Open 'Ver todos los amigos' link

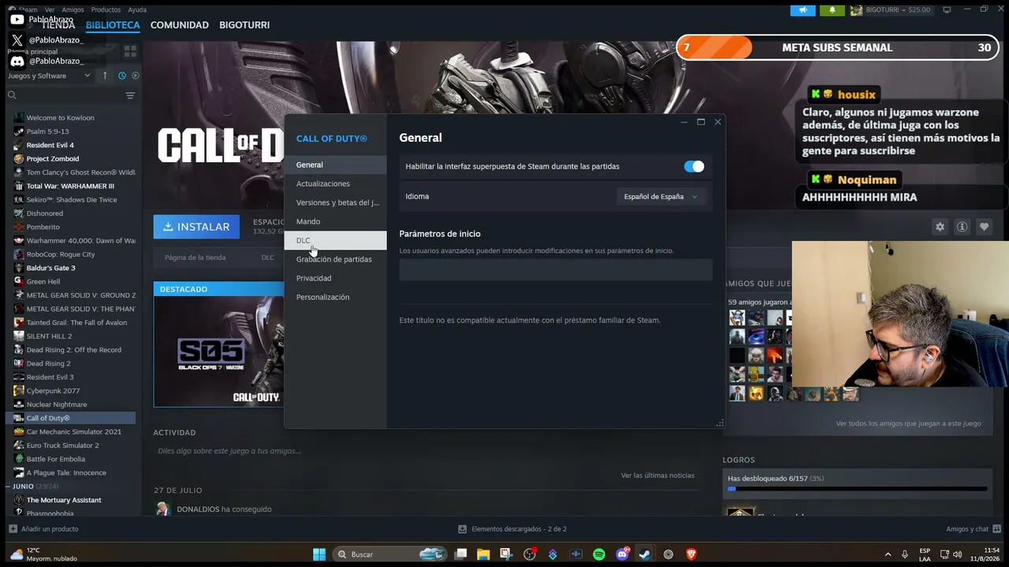pyautogui.click(x=908, y=424)
